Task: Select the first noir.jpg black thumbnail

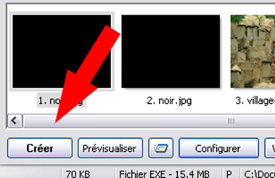Action: (62, 51)
